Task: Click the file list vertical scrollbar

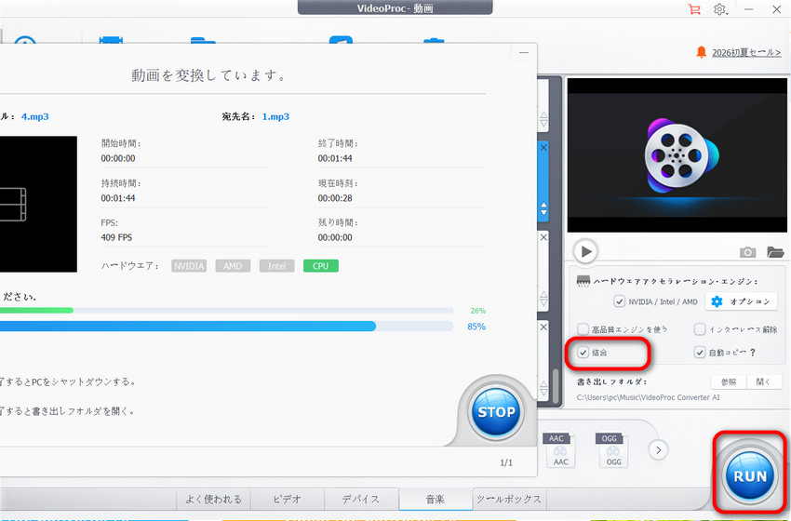Action: coord(556,386)
